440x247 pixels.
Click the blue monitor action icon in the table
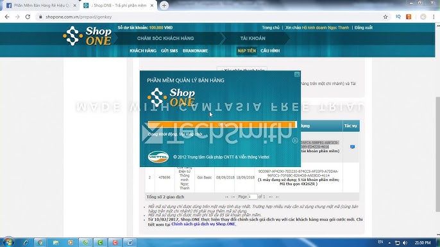click(x=352, y=147)
